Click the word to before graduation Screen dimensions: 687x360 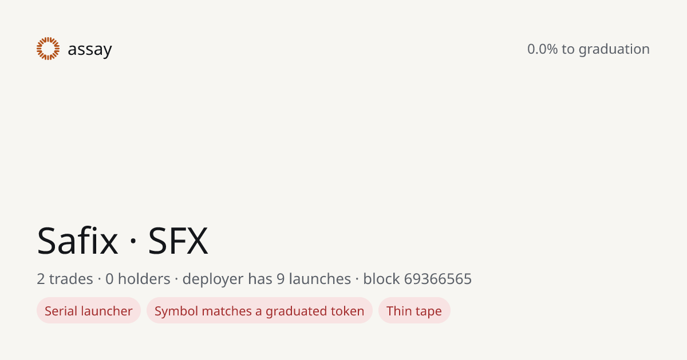(568, 49)
